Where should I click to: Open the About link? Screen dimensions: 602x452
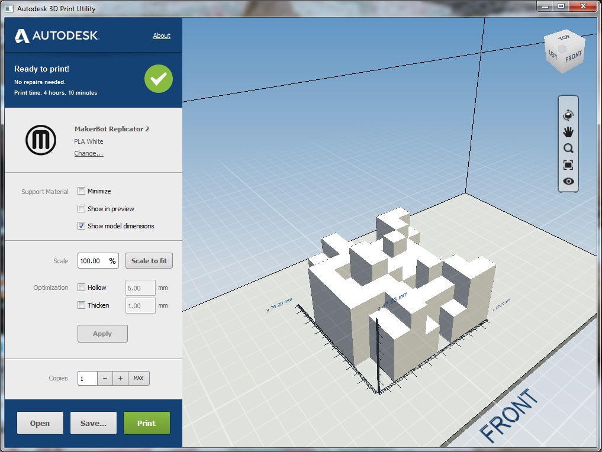tap(162, 35)
